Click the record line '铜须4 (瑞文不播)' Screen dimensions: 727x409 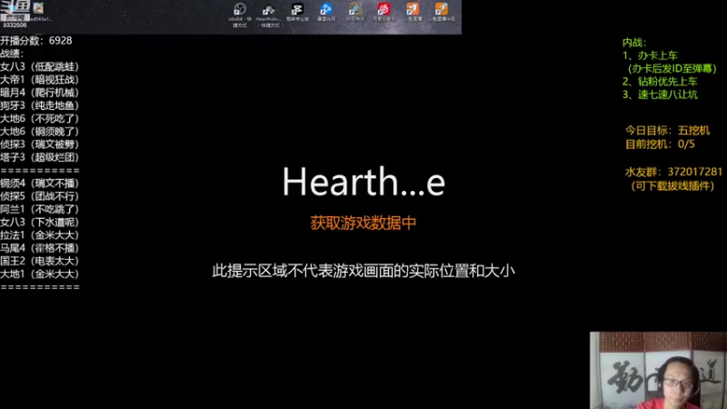click(39, 184)
